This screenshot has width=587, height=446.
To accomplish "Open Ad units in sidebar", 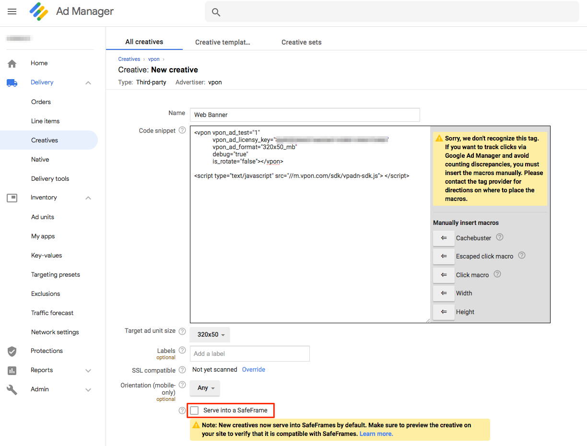I will tap(43, 217).
